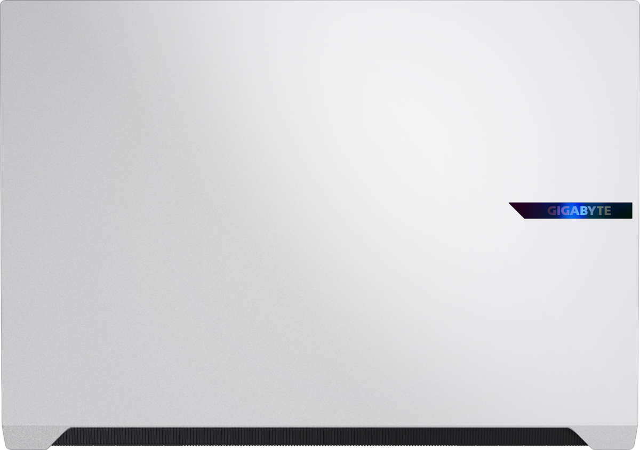
Task: Click the first letter G in GIGABYTE
Action: pos(551,211)
